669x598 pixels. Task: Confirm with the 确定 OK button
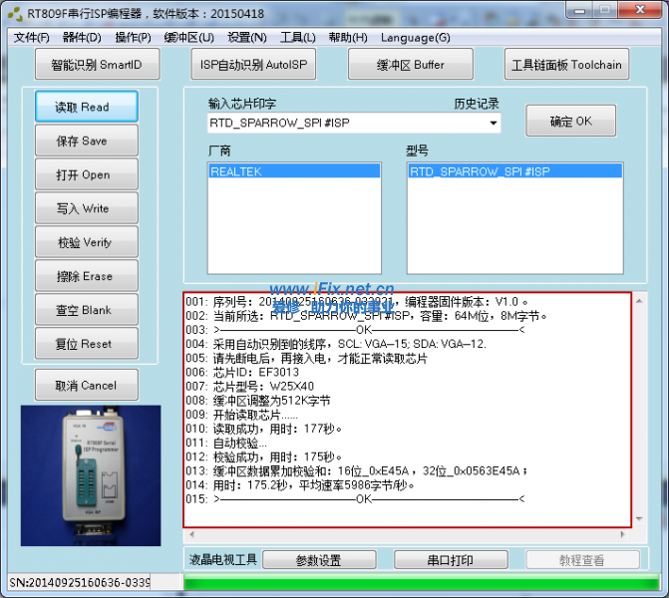point(570,122)
